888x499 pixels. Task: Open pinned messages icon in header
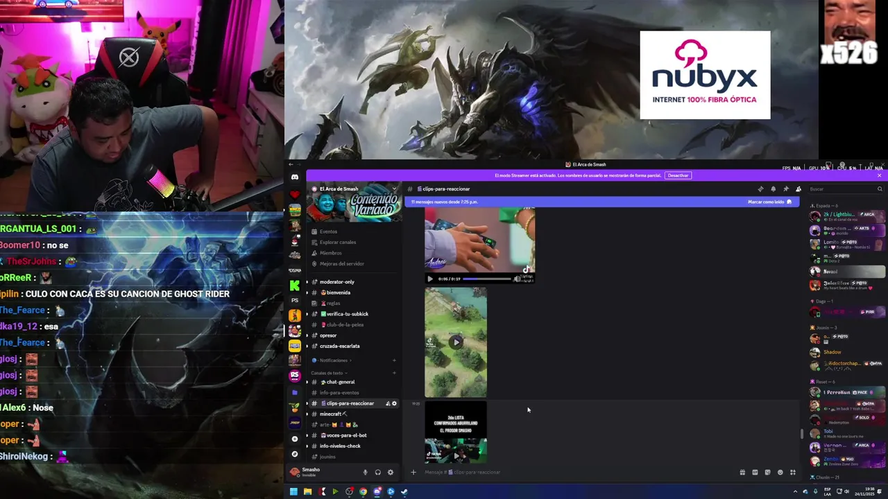[786, 189]
